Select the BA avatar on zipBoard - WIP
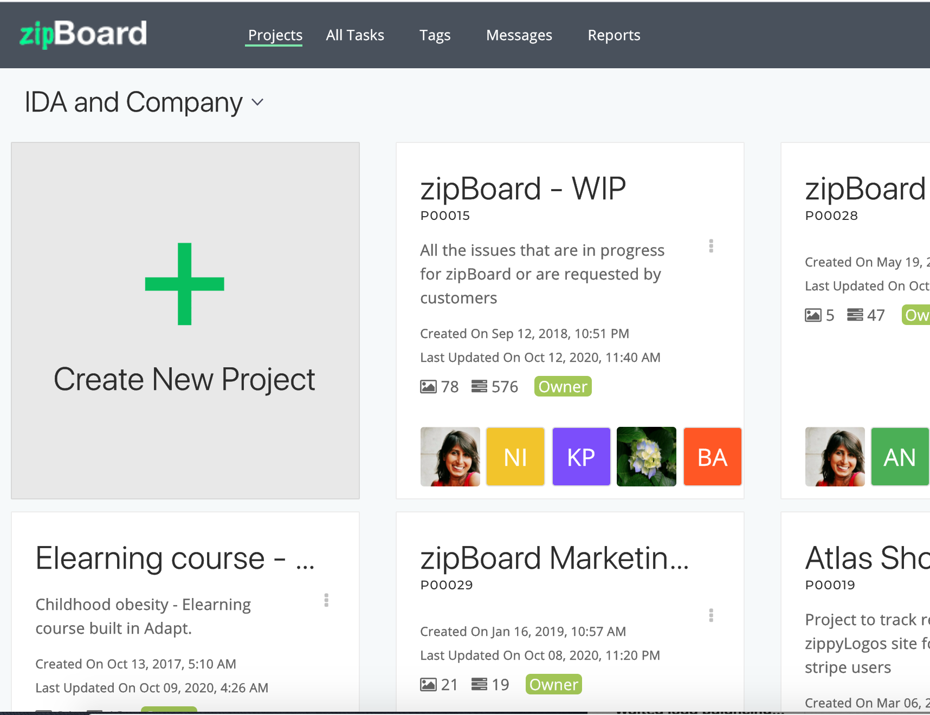930x715 pixels. point(712,456)
